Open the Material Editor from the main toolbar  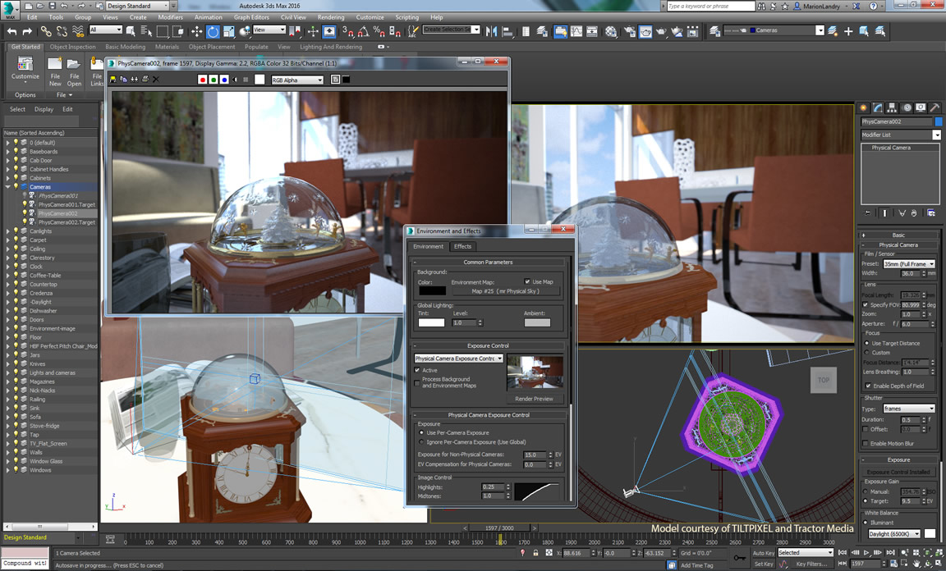pyautogui.click(x=613, y=32)
